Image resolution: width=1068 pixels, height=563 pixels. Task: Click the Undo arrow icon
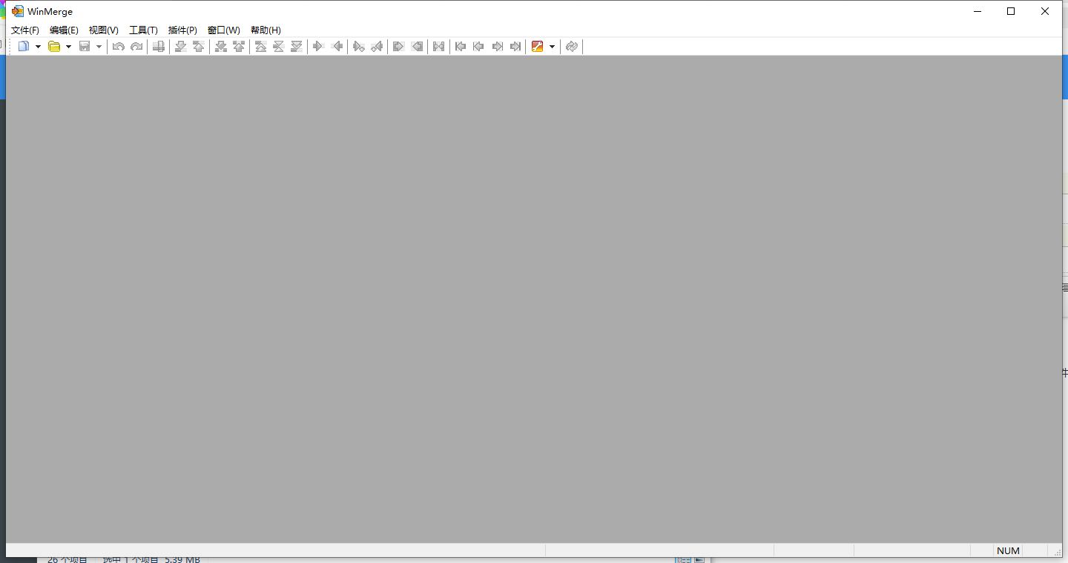(x=119, y=47)
